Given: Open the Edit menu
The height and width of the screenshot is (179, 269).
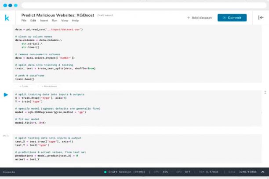Looking at the screenshot, I should click(33, 21).
